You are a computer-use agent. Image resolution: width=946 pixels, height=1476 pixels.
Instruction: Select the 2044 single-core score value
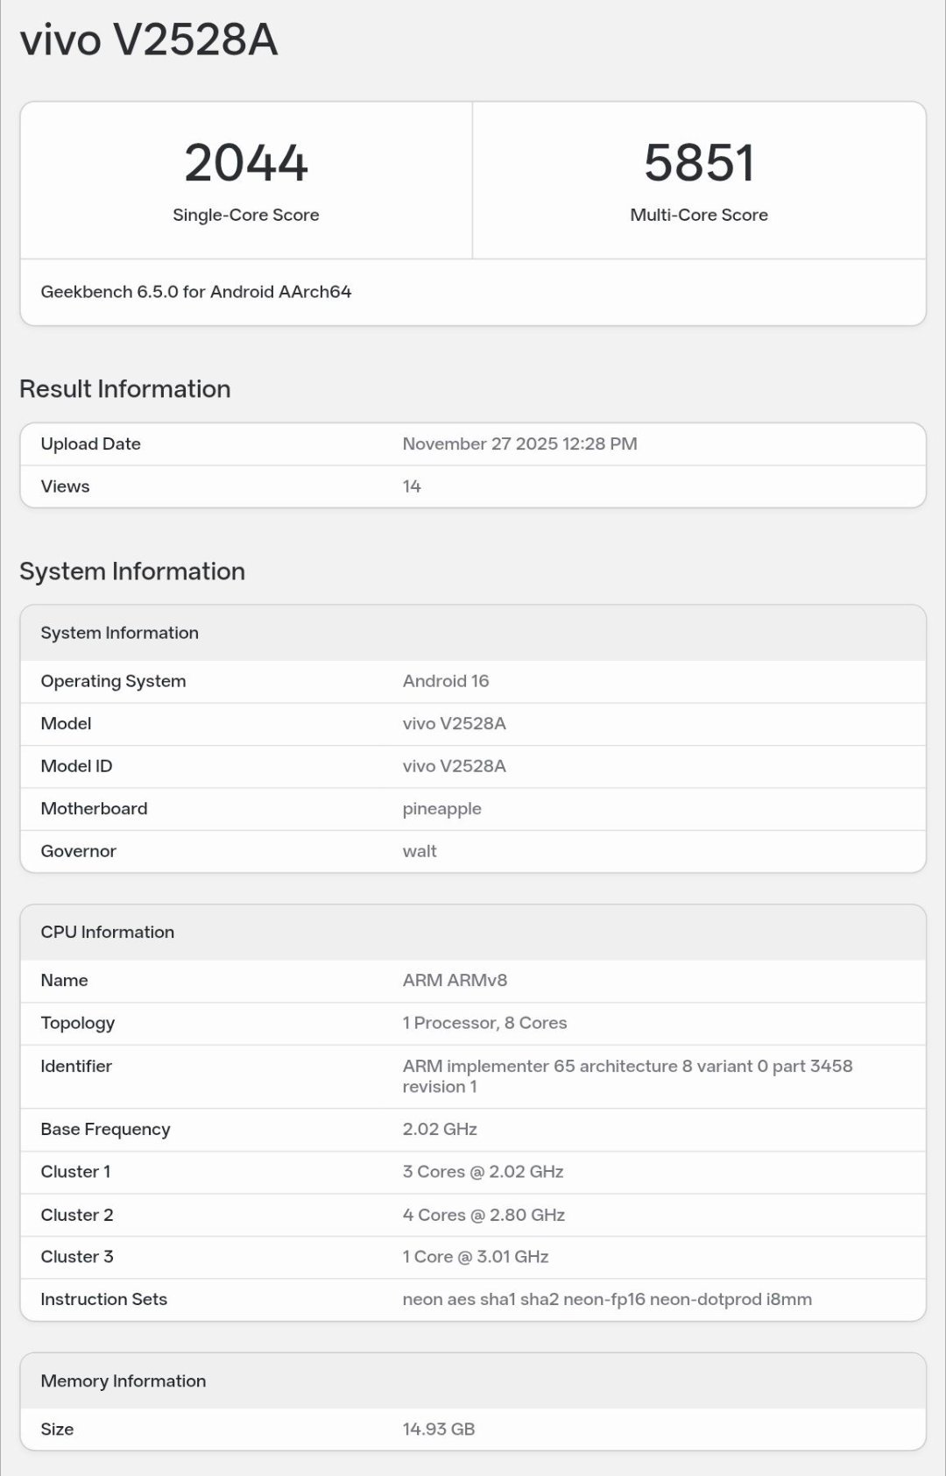tap(246, 163)
